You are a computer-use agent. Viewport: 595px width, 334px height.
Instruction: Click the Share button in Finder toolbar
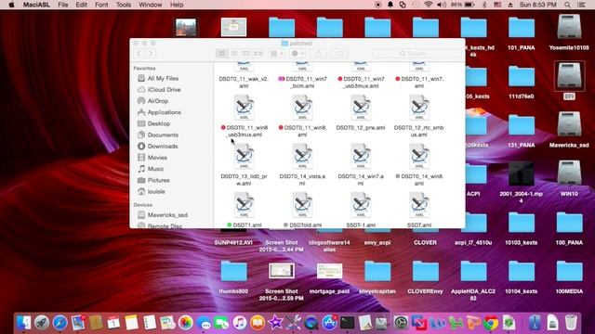coord(318,54)
